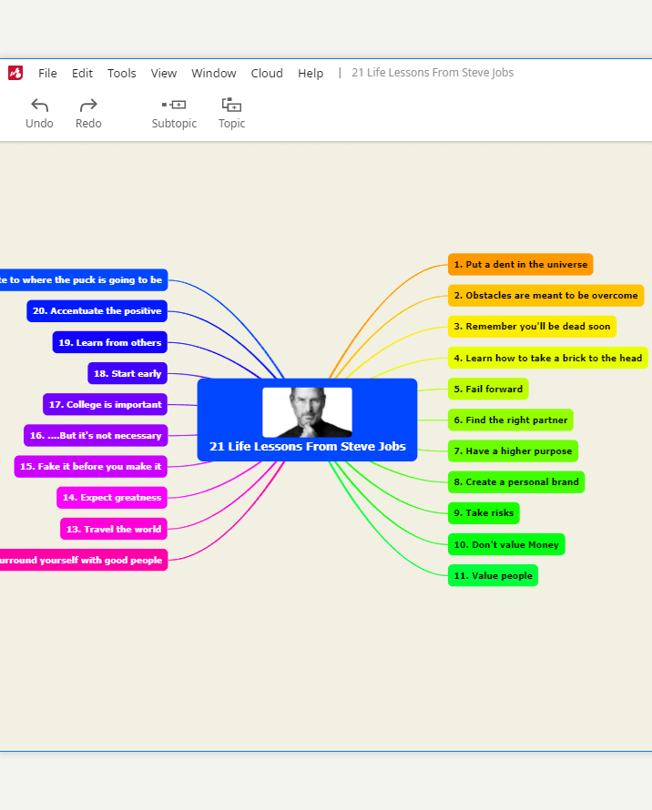This screenshot has height=810, width=652.
Task: Click the Steve Jobs photo thumbnail
Action: (x=307, y=412)
